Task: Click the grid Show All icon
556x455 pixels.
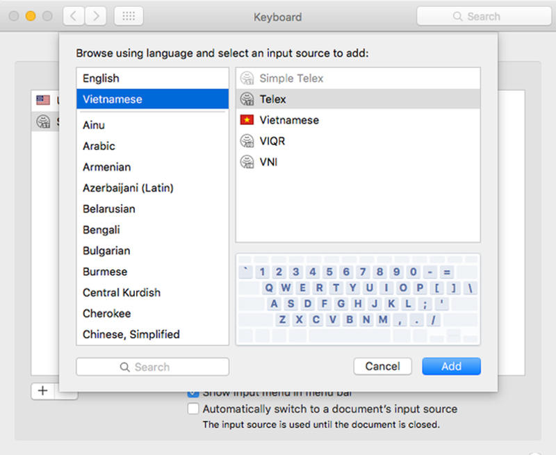Action: [129, 16]
